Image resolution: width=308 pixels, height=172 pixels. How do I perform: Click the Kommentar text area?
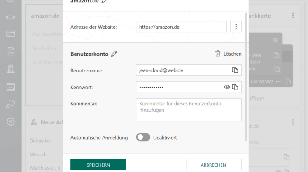(189, 110)
